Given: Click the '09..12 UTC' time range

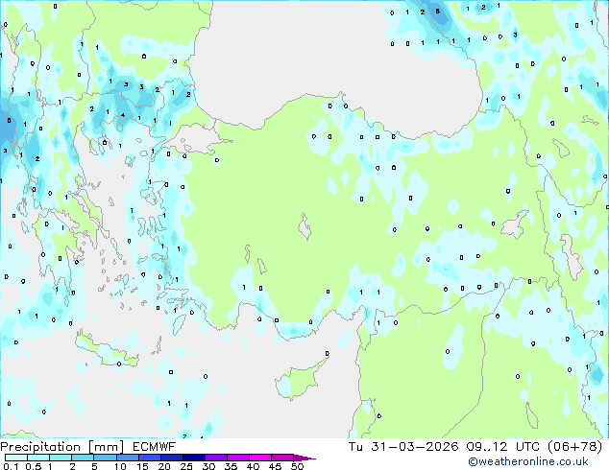Looking at the screenshot, I should (503, 447).
